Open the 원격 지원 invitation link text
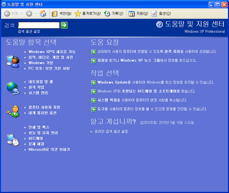The image size is (229, 193). tap(157, 51)
